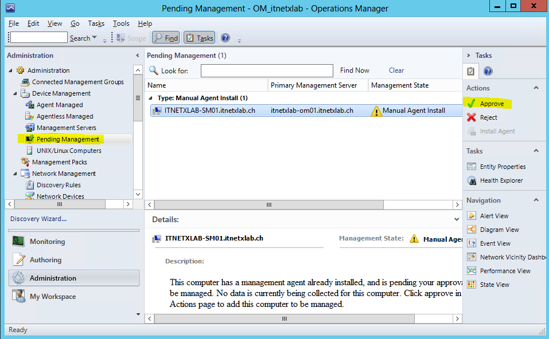
Task: Click the Entity Properties icon
Action: pyautogui.click(x=471, y=167)
